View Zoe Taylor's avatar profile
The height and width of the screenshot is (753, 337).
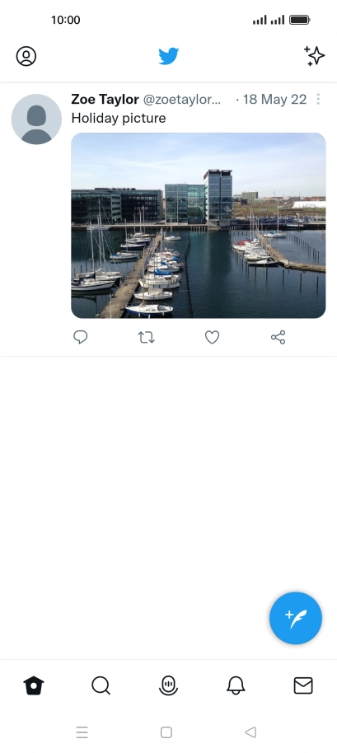click(36, 119)
